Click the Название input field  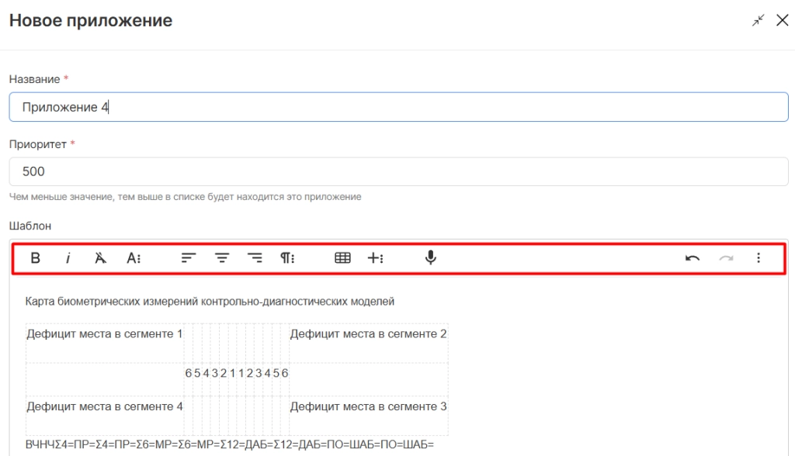(x=398, y=107)
